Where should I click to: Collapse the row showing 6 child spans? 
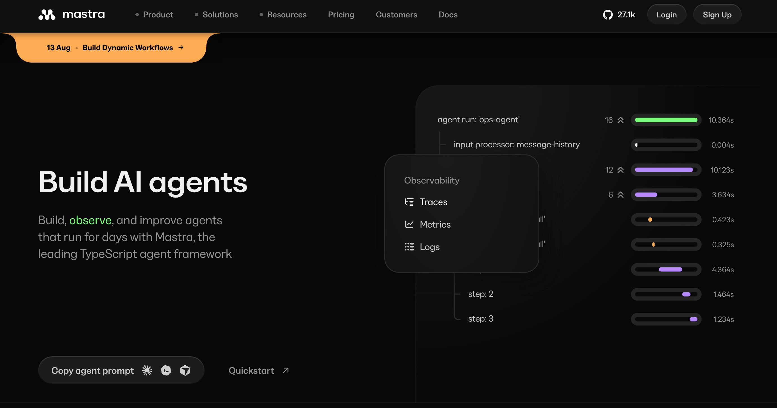click(x=620, y=195)
